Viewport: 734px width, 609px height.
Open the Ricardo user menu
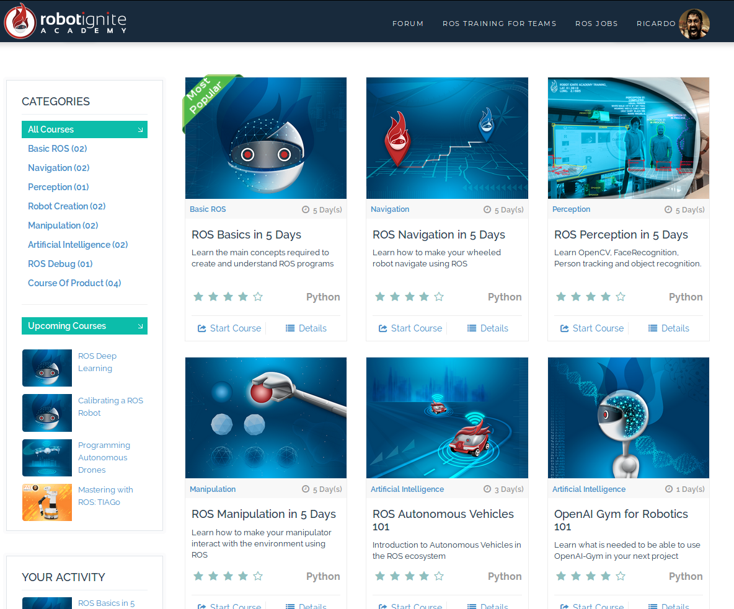tap(656, 24)
